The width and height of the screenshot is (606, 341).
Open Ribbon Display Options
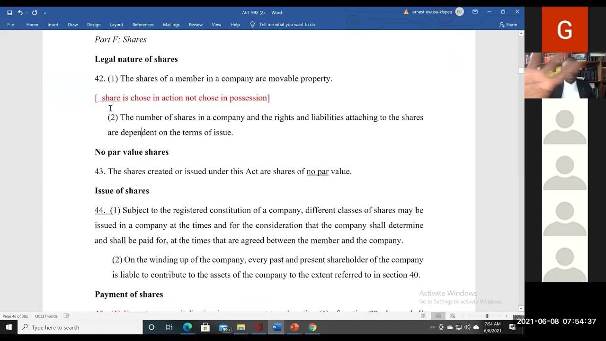click(x=475, y=12)
